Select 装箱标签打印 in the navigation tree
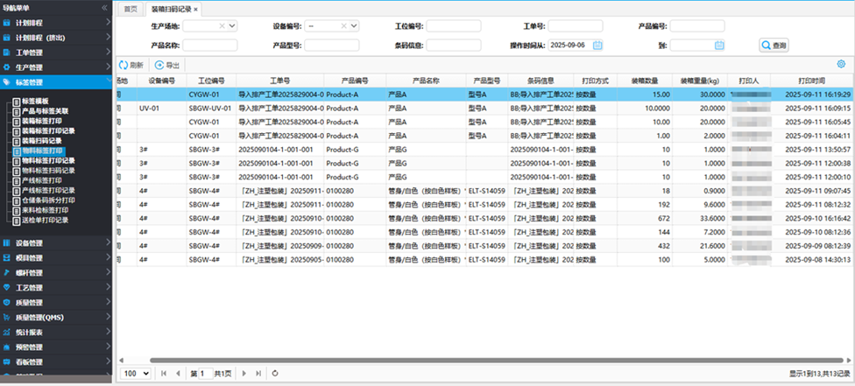Viewport: 855px width, 386px height. (42, 122)
